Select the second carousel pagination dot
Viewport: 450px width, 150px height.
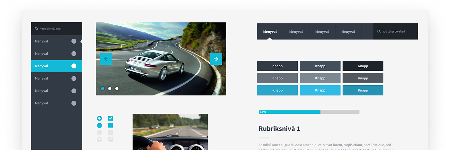(110, 88)
